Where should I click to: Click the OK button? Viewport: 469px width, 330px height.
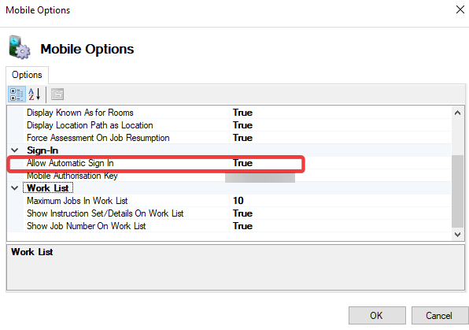pyautogui.click(x=377, y=316)
